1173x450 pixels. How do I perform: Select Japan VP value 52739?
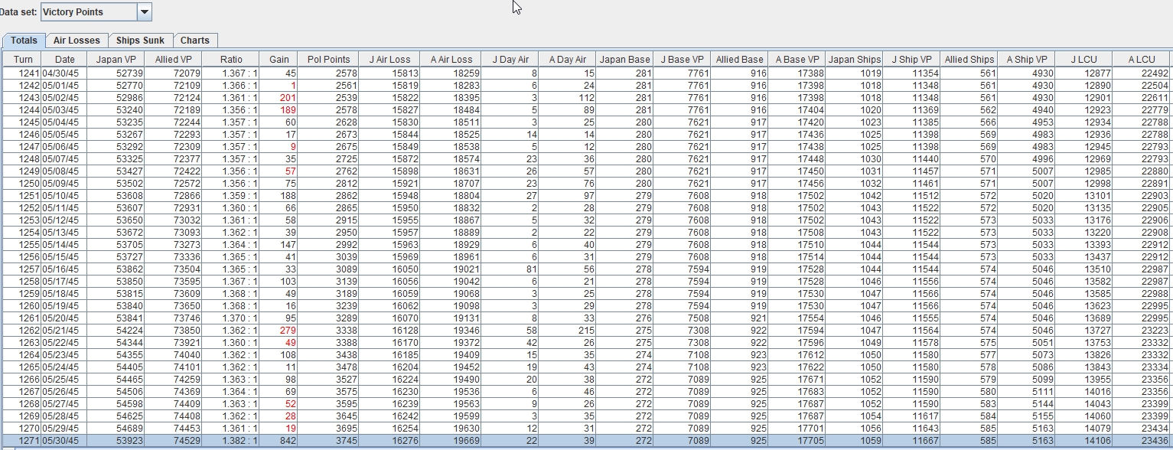116,73
